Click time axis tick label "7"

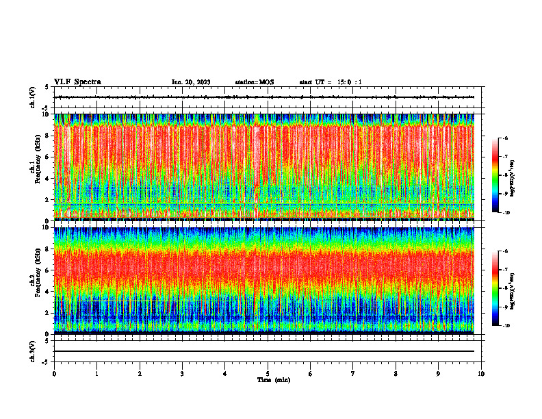353,374
